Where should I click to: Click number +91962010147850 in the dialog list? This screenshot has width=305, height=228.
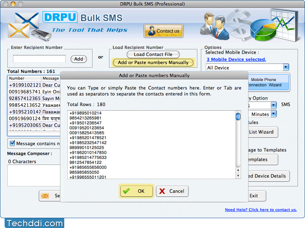click(88, 153)
